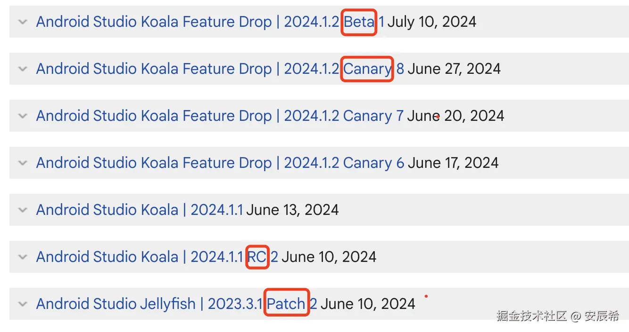Viewport: 629px width, 332px height.
Task: Follow the Koala Feature Drop Canary 7 link
Action: (x=220, y=116)
